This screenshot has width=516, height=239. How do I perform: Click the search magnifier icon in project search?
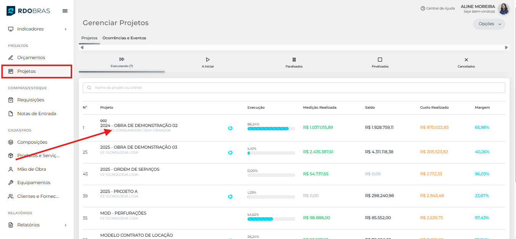[89, 88]
